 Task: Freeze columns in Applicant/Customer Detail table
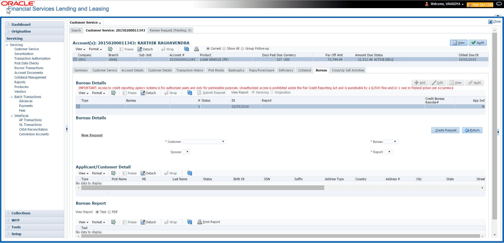129,173
